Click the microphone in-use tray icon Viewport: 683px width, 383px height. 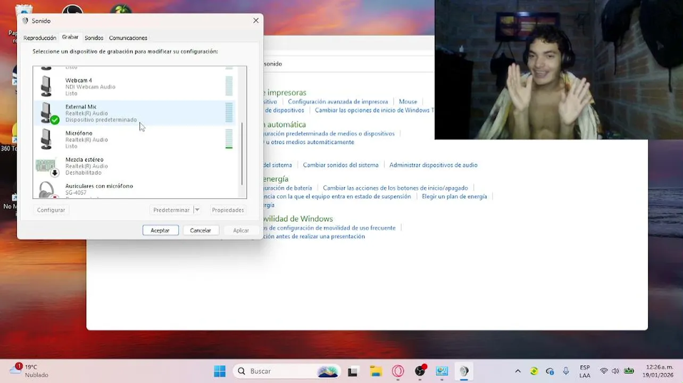click(566, 371)
